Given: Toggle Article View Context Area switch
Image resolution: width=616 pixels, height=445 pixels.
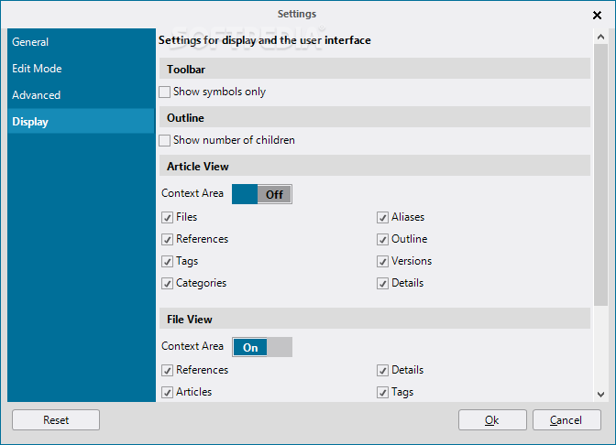Looking at the screenshot, I should (x=262, y=194).
